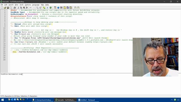Open Replace with the second magnifier icon
181x102 pixels.
pyautogui.click(x=40, y=8)
